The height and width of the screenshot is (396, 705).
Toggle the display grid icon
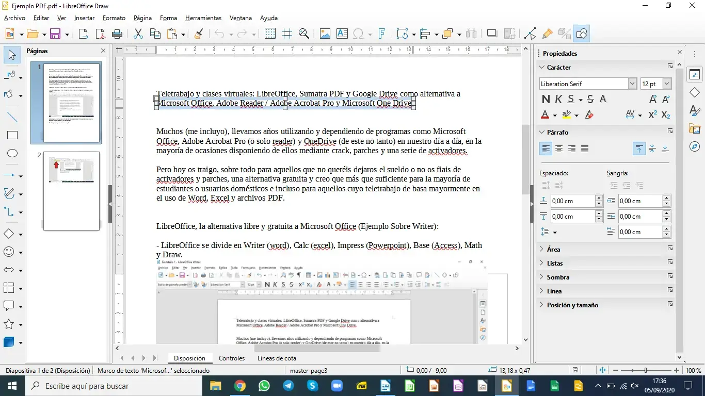[x=270, y=34]
